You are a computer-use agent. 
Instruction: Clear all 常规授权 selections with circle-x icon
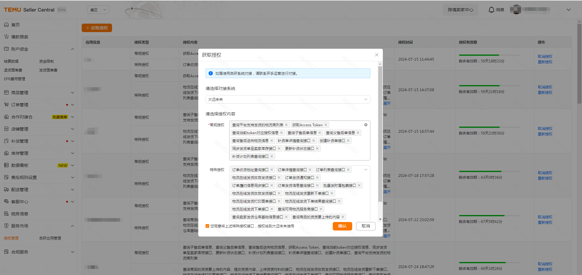point(366,125)
